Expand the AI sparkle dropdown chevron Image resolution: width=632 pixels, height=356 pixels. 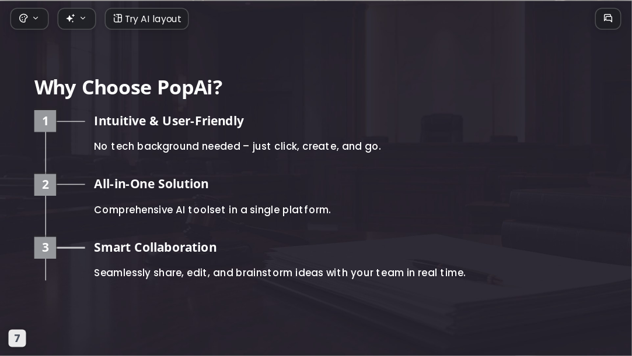pos(83,18)
